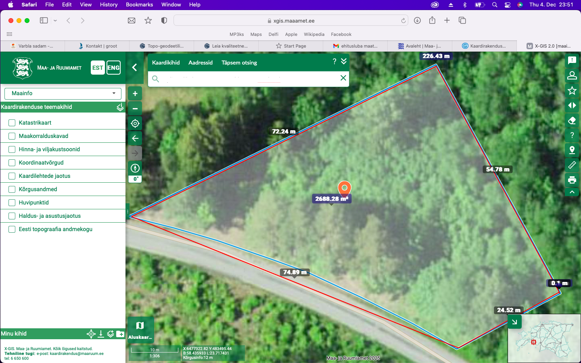Click the zoom in plus button
Image resolution: width=581 pixels, height=363 pixels.
pyautogui.click(x=135, y=94)
